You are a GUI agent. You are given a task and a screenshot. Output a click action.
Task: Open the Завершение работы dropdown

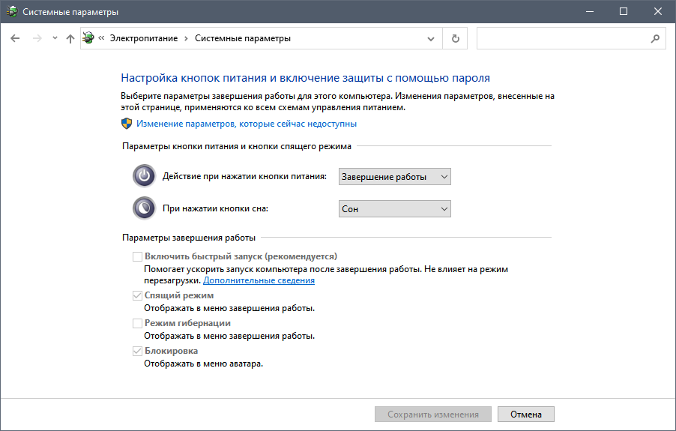pyautogui.click(x=394, y=177)
